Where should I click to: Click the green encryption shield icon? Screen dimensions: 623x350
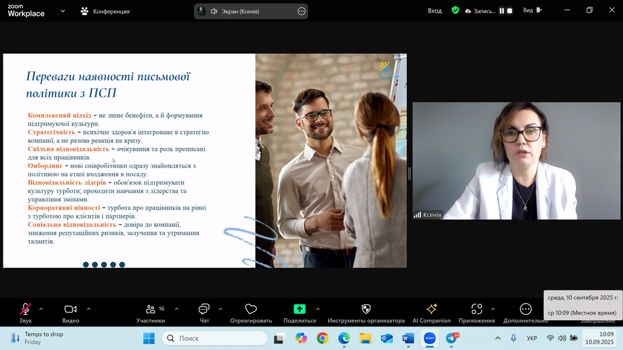(455, 10)
